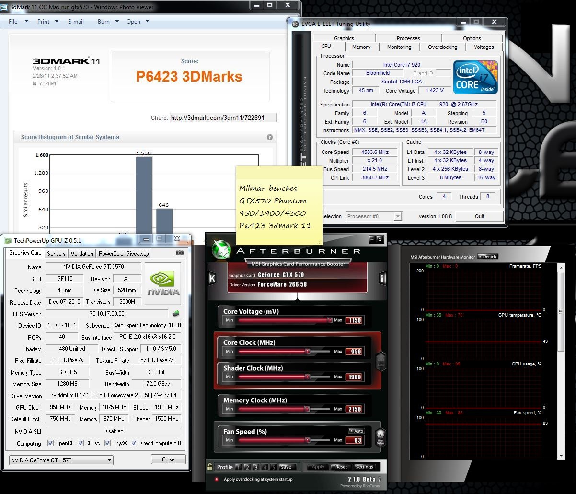576x494 pixels.
Task: Adjust the Core Voltage slider handle
Action: (330, 320)
